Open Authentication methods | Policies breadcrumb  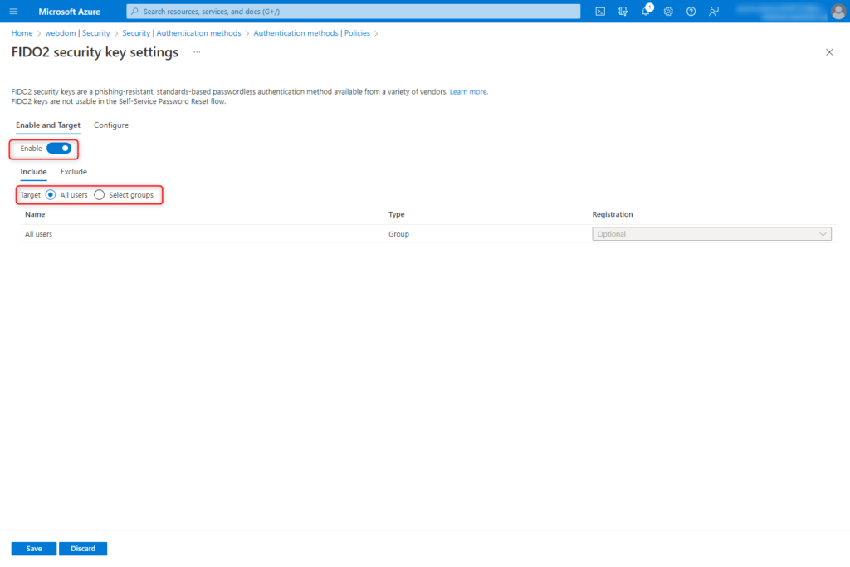click(x=312, y=33)
